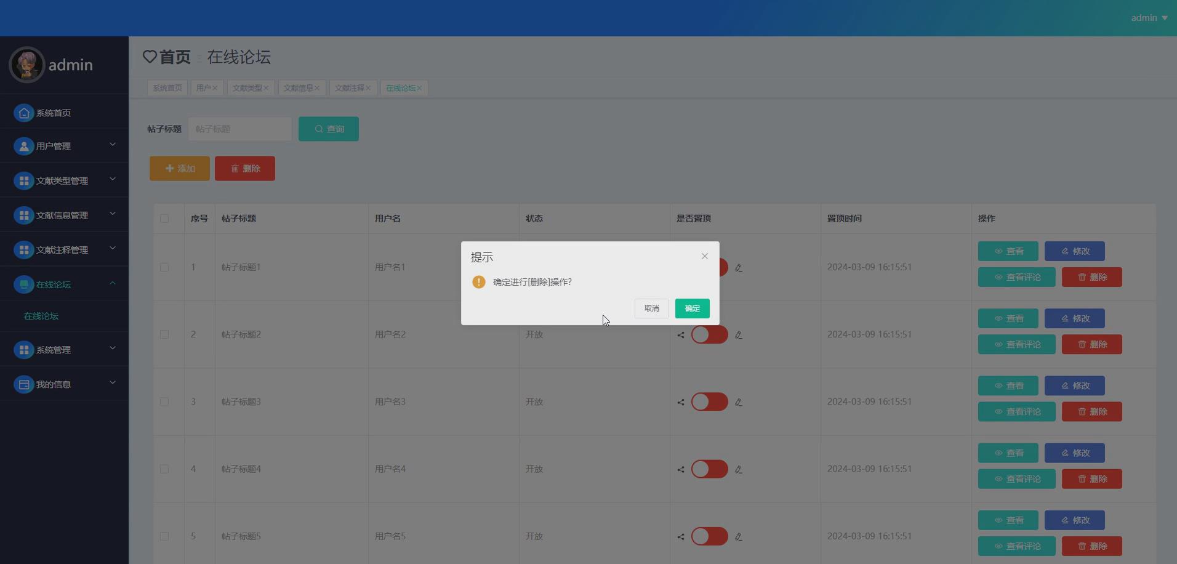This screenshot has height=564, width=1177.
Task: Click the edit pencil icon in row 2's 是否置顶 cell
Action: 739,335
